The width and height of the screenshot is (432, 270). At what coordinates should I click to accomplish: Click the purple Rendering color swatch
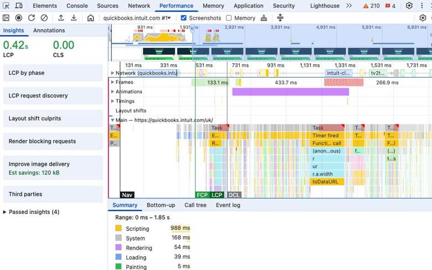119,247
